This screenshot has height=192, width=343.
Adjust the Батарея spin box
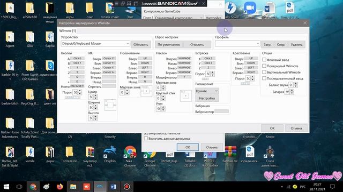[289, 92]
